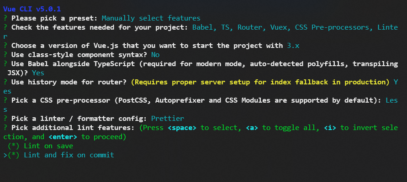This screenshot has height=182, width=407.
Task: Click the Vue CLI v5.0.1 header
Action: pyautogui.click(x=32, y=9)
